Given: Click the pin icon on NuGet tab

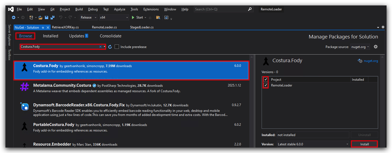Looking at the screenshot, I should tap(43, 28).
